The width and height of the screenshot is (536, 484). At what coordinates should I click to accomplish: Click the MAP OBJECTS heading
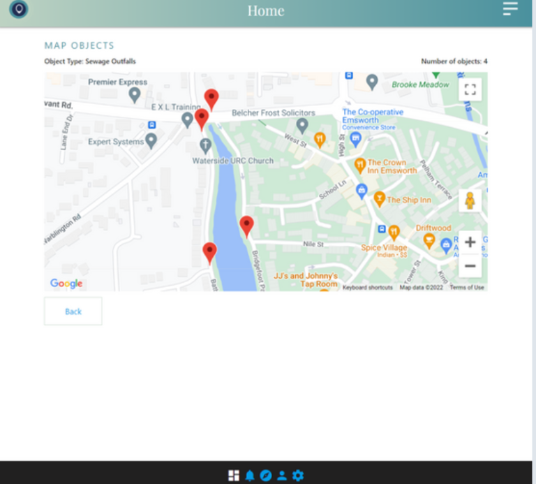(80, 45)
